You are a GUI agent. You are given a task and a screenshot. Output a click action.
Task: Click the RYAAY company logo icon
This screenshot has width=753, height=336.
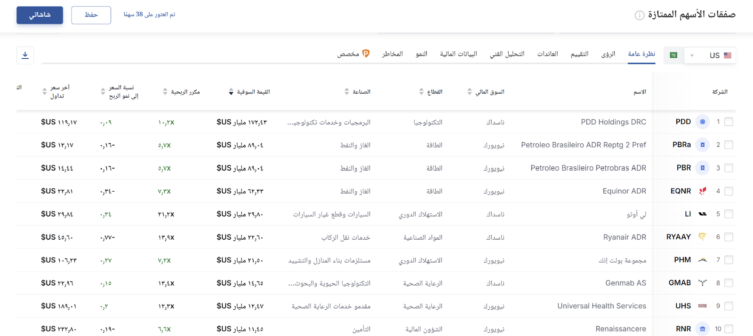point(703,237)
